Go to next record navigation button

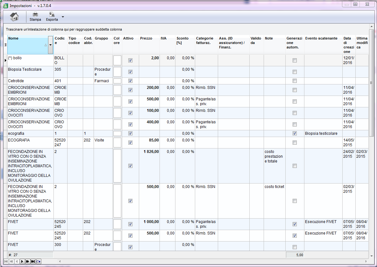[22, 261]
